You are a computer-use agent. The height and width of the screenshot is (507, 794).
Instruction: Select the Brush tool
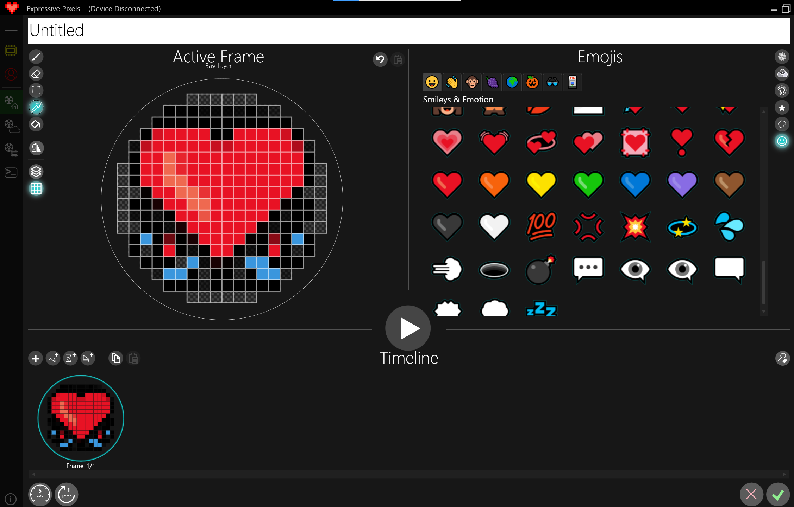click(36, 56)
